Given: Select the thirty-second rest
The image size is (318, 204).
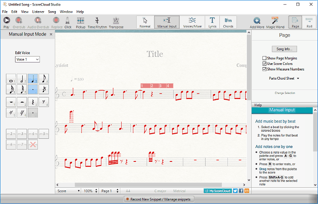Looking at the screenshot, I should (22, 113).
